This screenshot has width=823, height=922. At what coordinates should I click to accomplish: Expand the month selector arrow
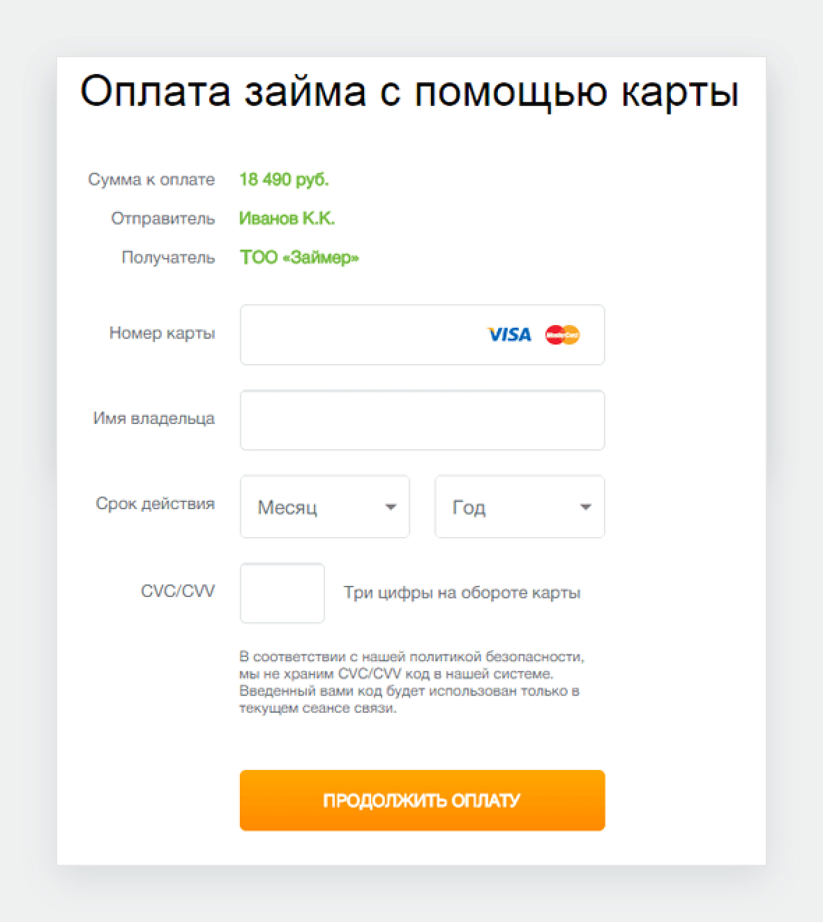[391, 507]
